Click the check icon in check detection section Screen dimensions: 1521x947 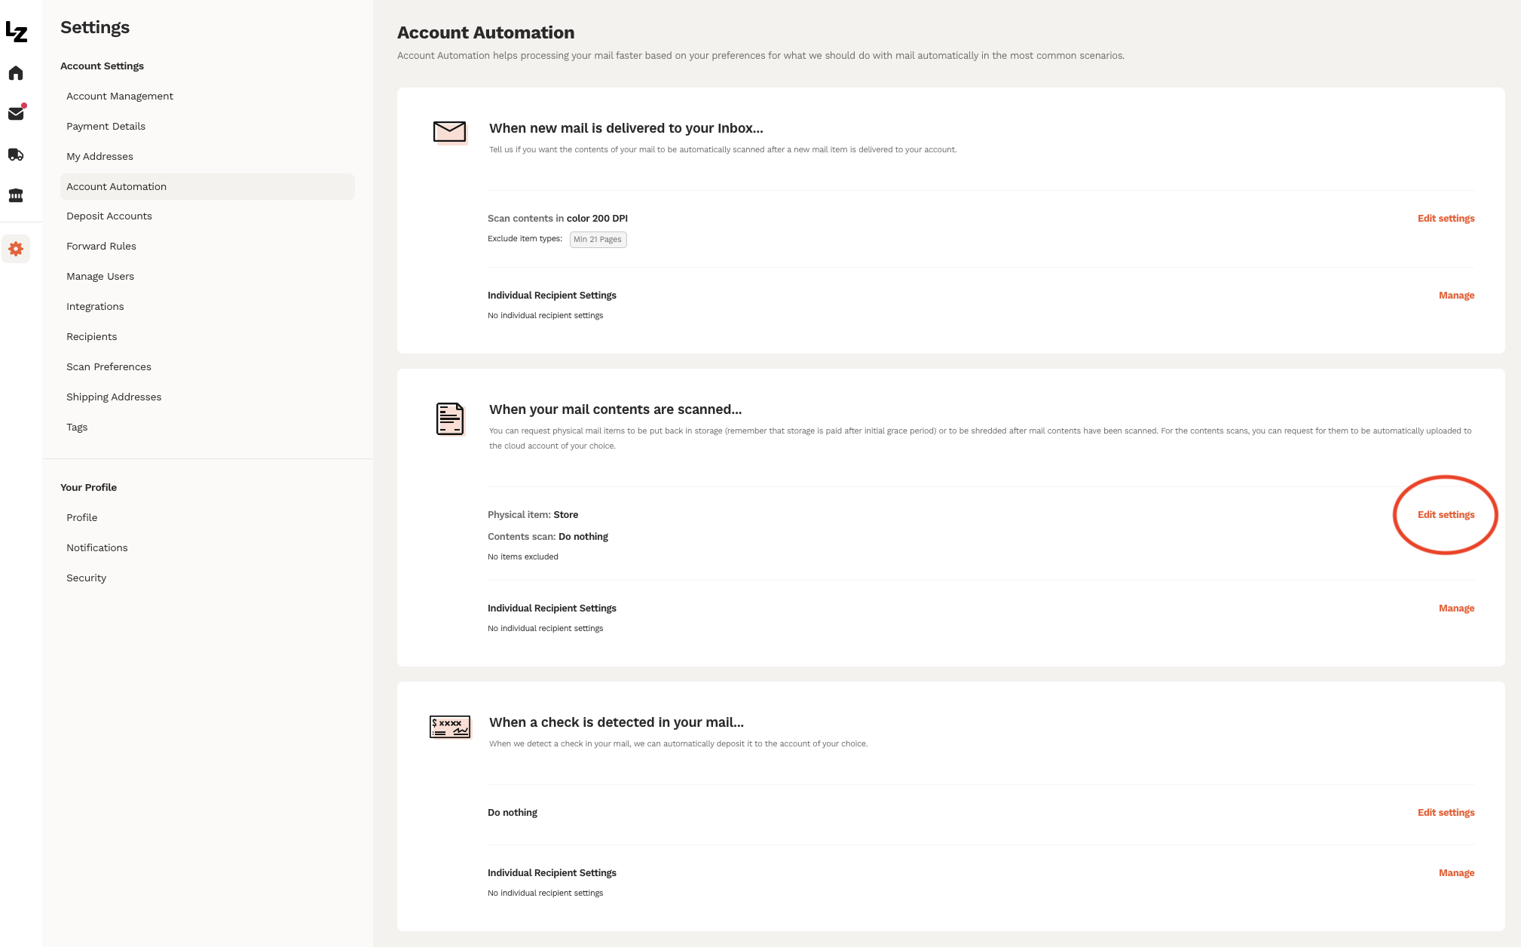pos(449,726)
